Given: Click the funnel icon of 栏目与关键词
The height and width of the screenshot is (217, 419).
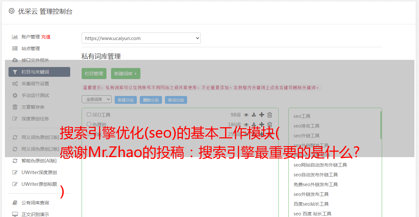Looking at the screenshot, I should (x=15, y=72).
